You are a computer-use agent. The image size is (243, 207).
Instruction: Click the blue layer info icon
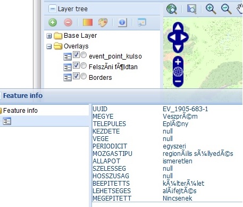point(122,22)
